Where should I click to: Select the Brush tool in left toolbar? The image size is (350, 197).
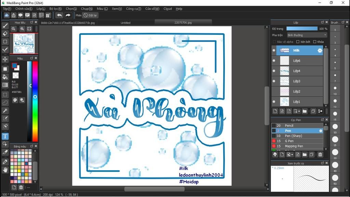pos(5,25)
